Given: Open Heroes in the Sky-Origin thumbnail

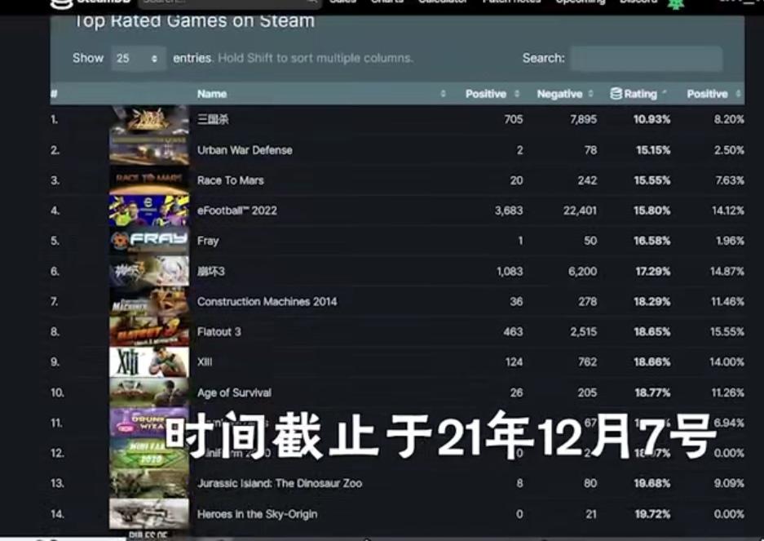Looking at the screenshot, I should (x=149, y=513).
